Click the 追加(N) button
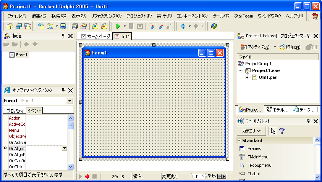This screenshot has width=322, height=182. click(290, 47)
